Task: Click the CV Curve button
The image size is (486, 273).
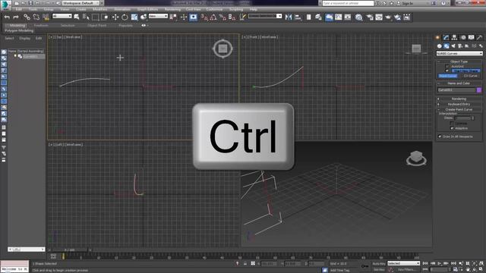Action: click(x=471, y=76)
